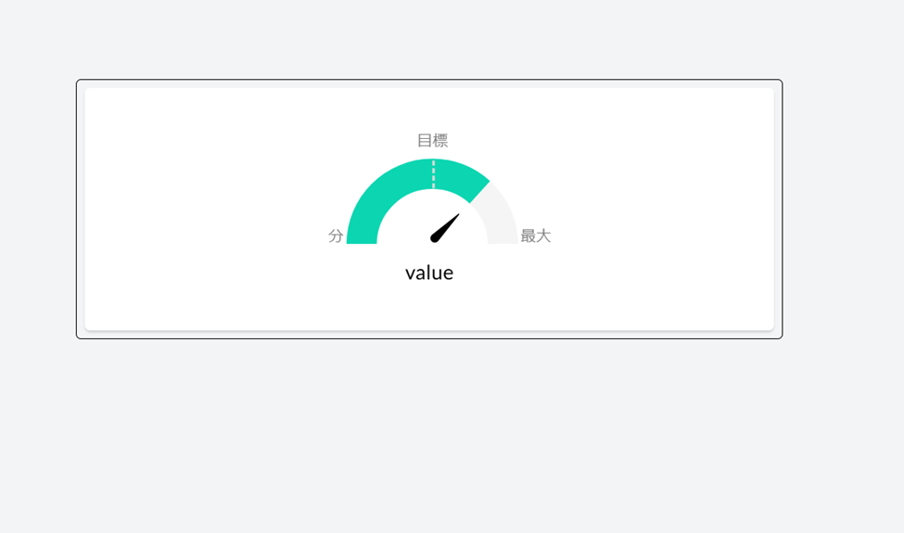Click the 分 label beside the gauge
The image size is (904, 533).
click(336, 235)
